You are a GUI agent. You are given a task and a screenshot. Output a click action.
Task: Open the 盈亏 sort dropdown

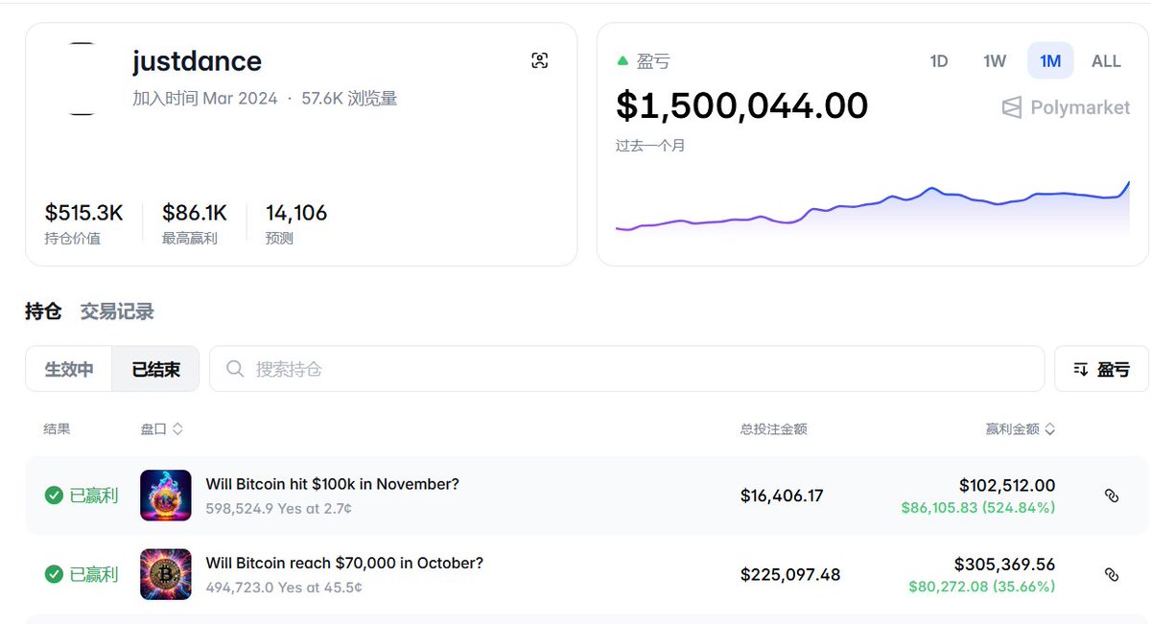pos(1101,369)
